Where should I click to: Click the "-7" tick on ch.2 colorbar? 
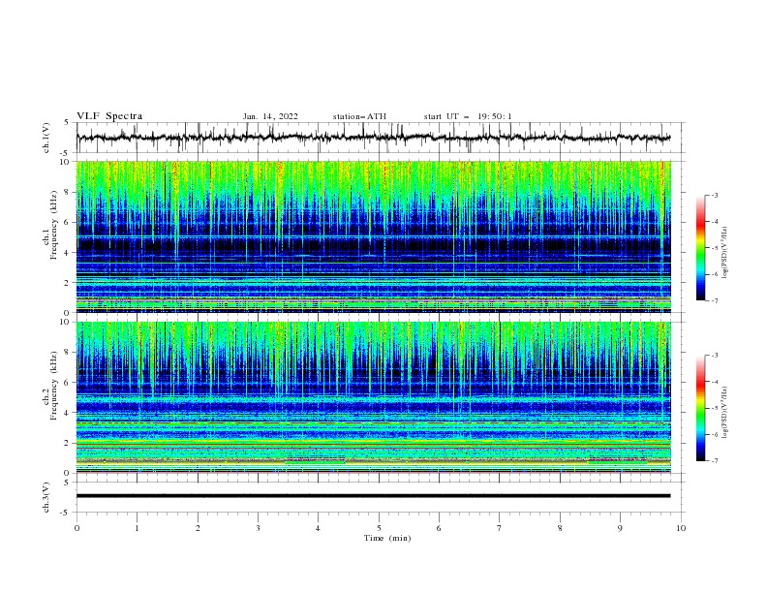pyautogui.click(x=714, y=460)
